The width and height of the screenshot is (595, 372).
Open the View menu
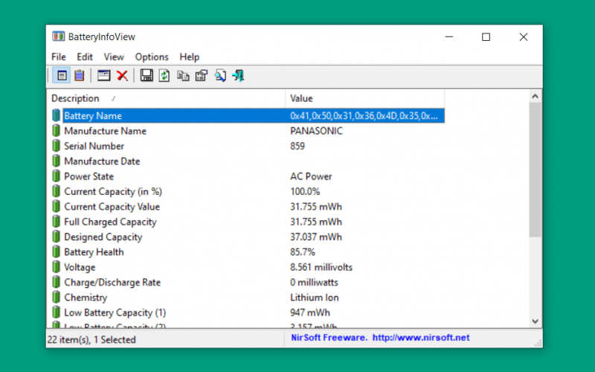coord(114,57)
